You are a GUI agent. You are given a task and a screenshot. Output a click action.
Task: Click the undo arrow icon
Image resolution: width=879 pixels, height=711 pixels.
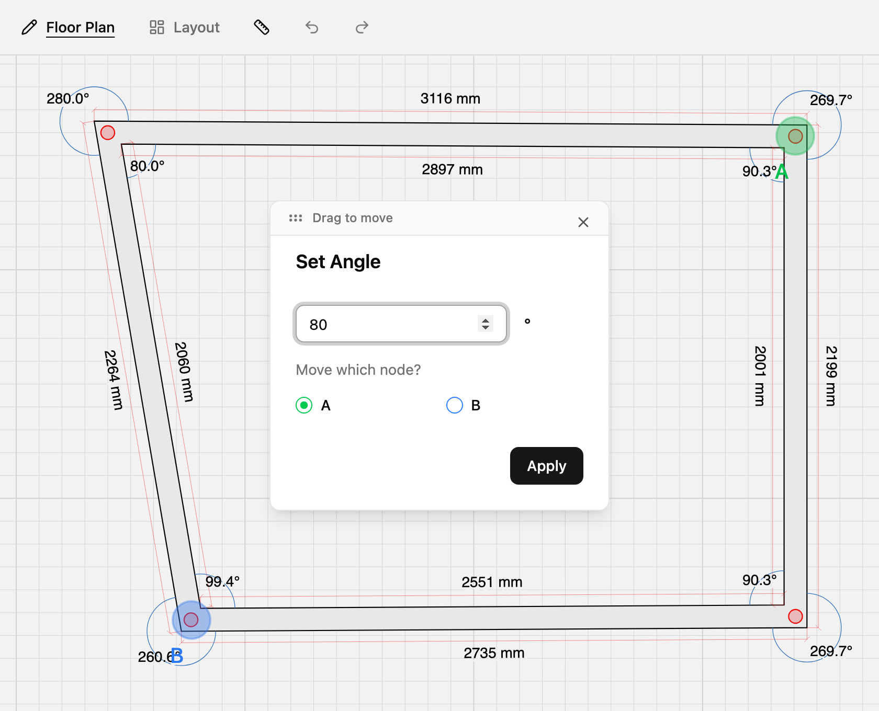[312, 27]
